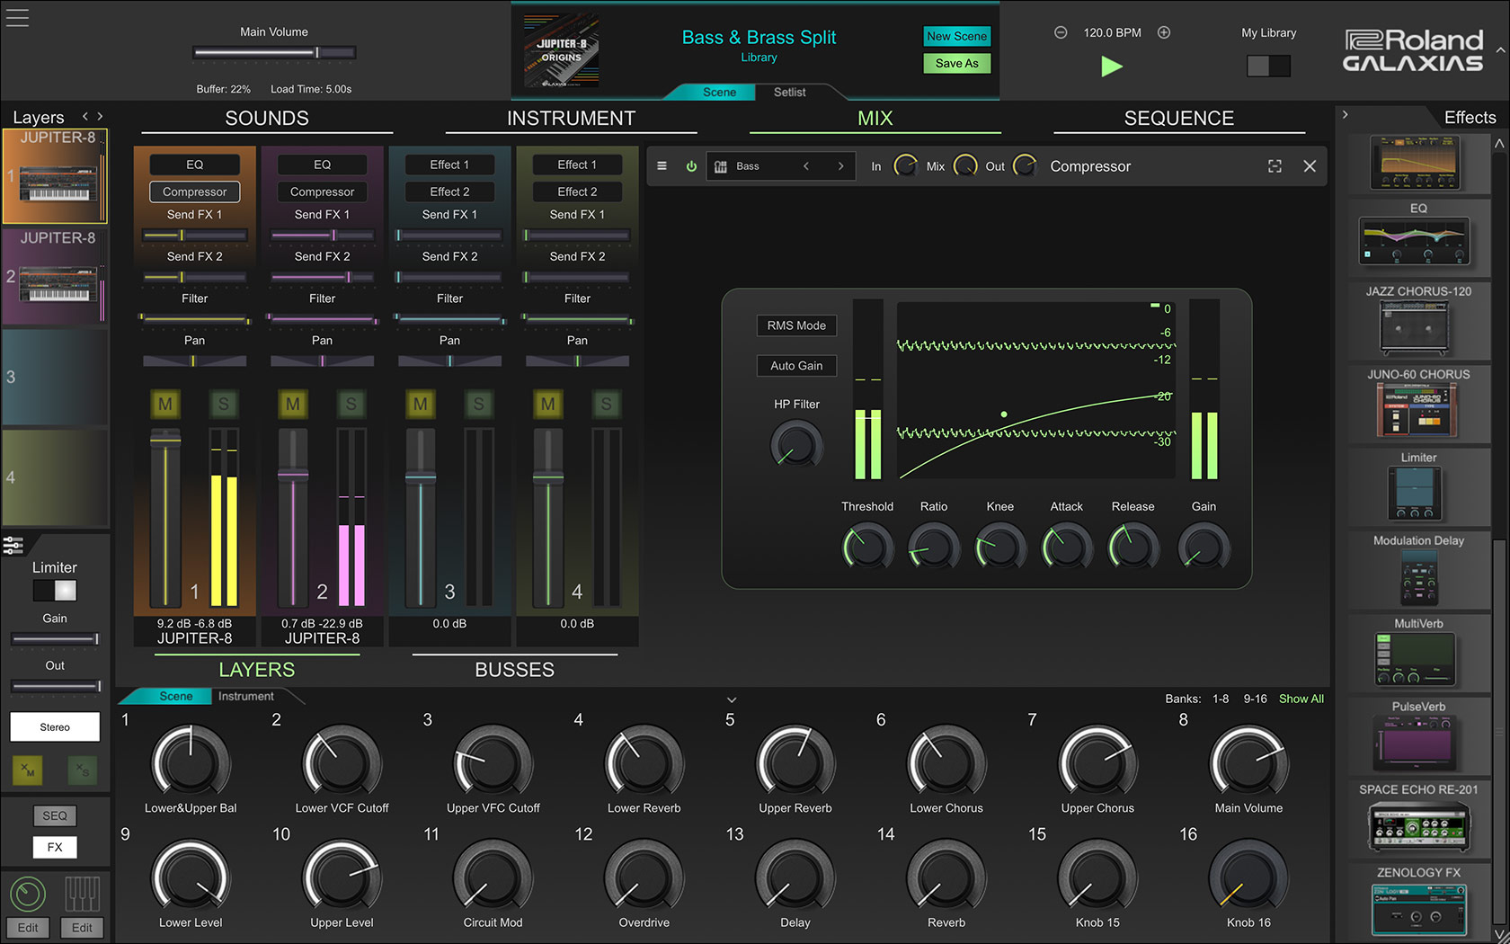Enable Auto Gain in the compressor

coord(796,366)
